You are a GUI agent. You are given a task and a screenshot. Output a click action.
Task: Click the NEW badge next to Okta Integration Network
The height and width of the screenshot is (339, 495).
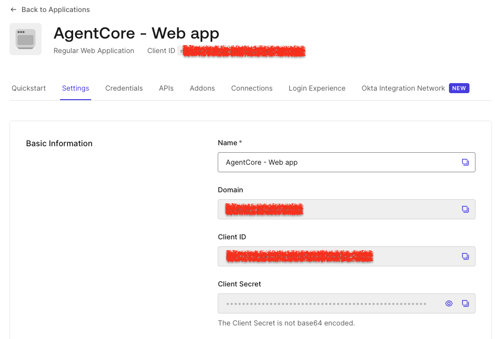click(x=459, y=88)
